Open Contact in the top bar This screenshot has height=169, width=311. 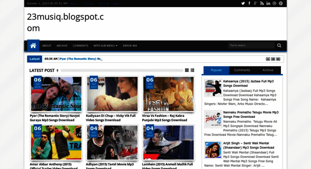pos(88,4)
